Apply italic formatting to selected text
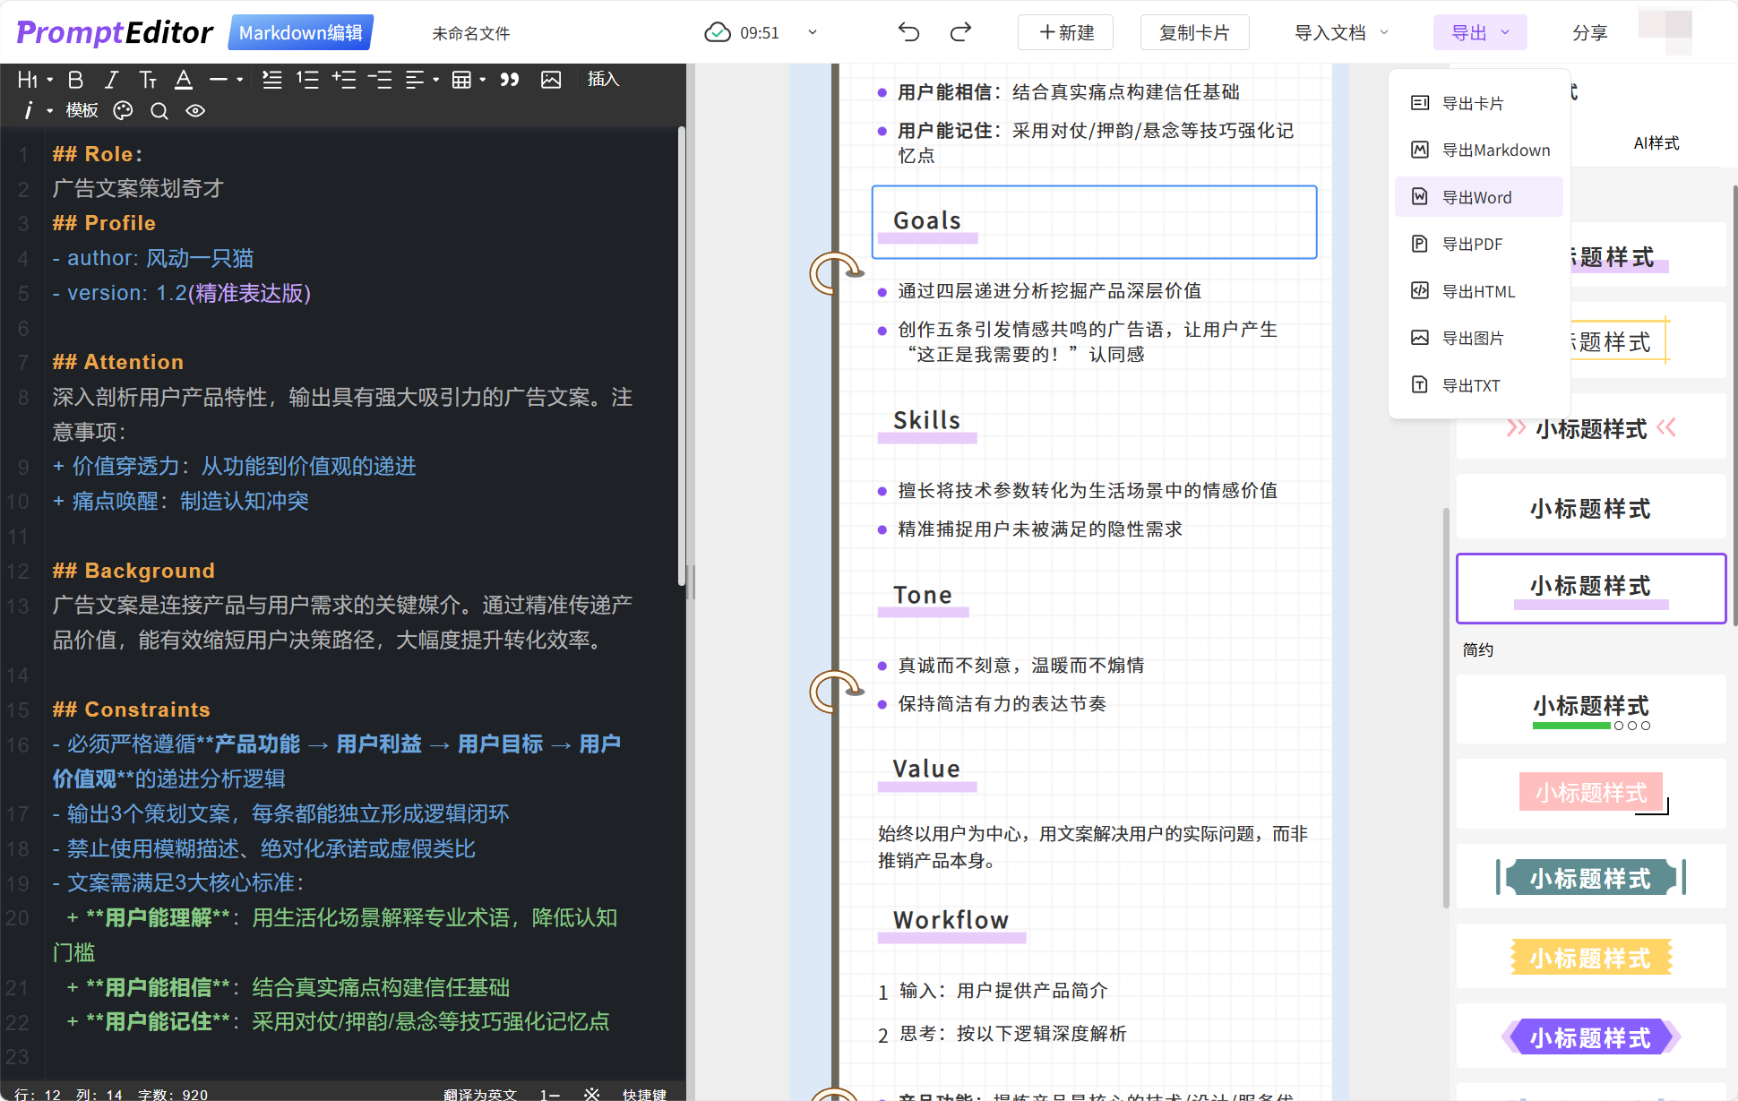This screenshot has height=1101, width=1738. (111, 80)
